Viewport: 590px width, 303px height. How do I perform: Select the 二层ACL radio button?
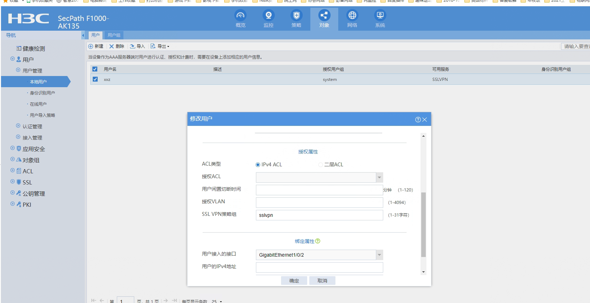[x=320, y=165]
